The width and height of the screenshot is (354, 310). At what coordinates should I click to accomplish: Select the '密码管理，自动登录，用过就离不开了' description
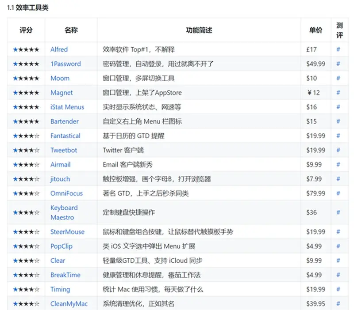[x=158, y=64]
